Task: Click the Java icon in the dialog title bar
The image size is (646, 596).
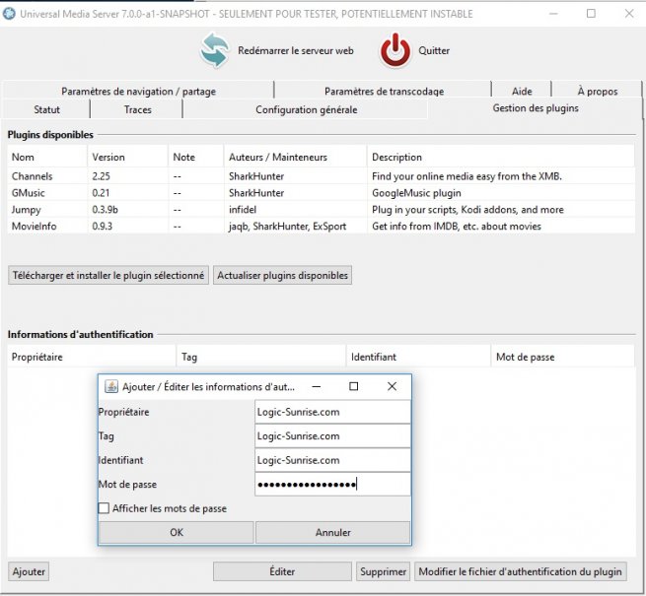Action: coord(111,387)
